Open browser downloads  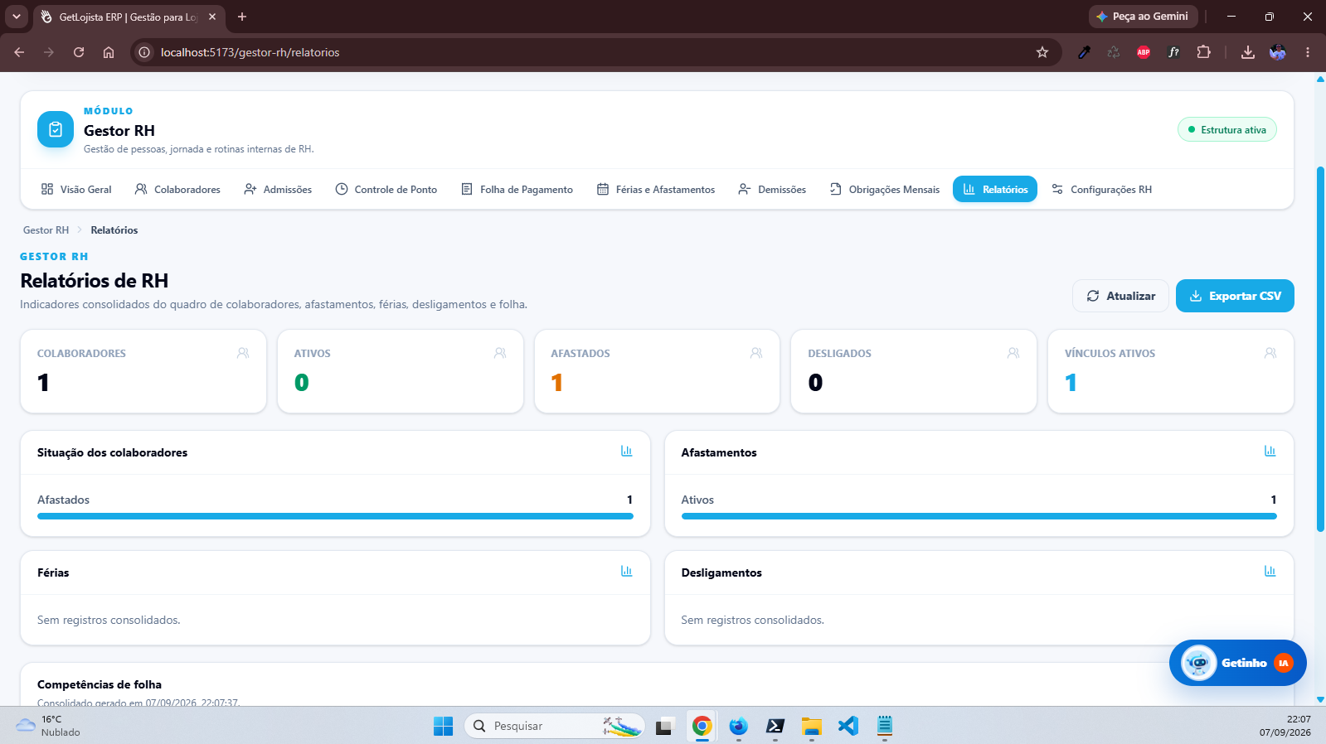(x=1247, y=52)
